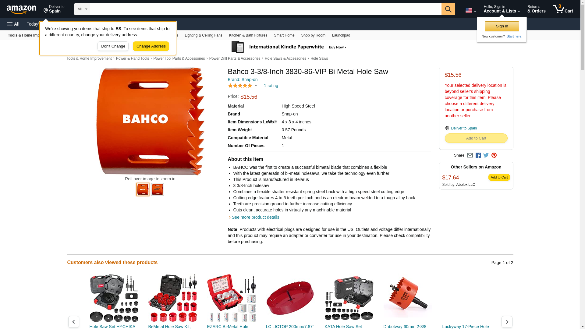Open the Amazon logo home link
This screenshot has height=329, width=585.
point(21,9)
